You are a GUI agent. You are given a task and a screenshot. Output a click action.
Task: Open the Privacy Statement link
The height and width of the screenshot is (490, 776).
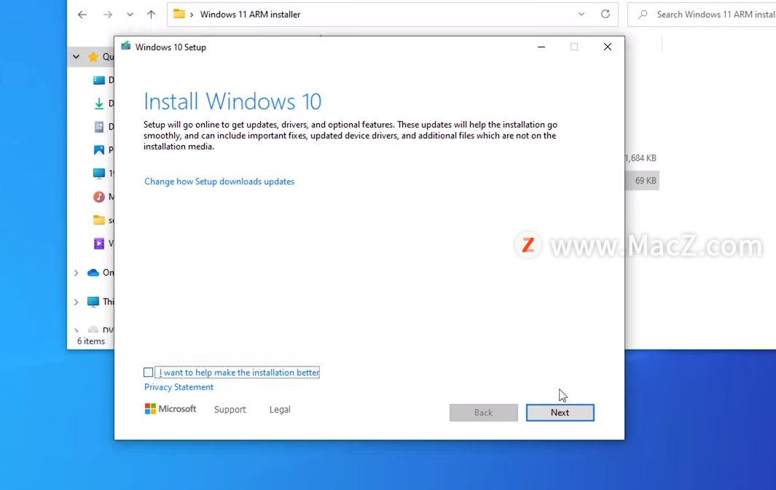[x=179, y=387]
